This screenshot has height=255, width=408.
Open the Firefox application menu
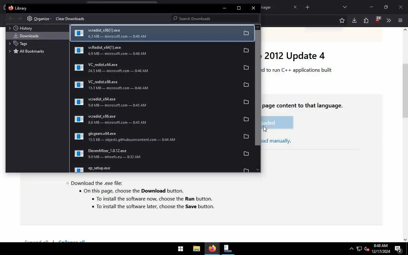(400, 20)
